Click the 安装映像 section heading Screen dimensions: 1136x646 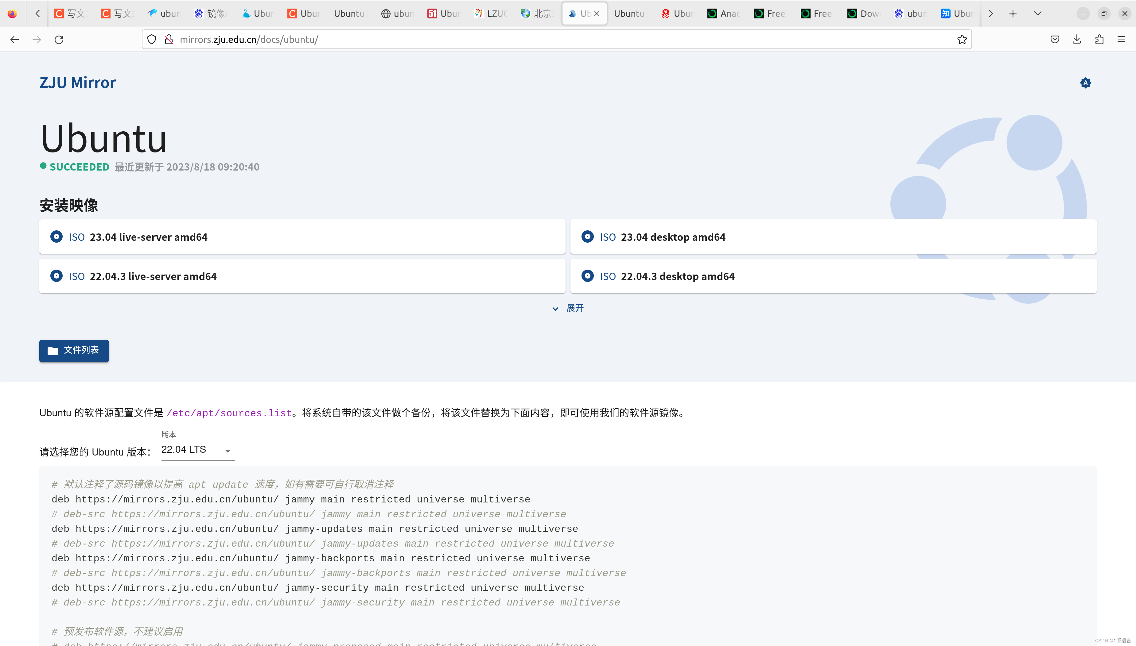69,206
